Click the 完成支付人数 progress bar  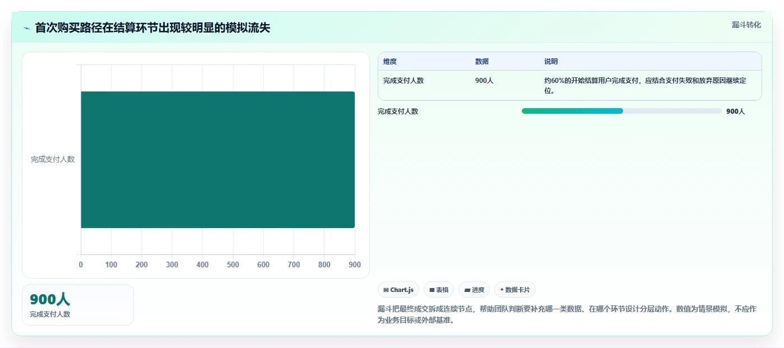click(x=621, y=111)
